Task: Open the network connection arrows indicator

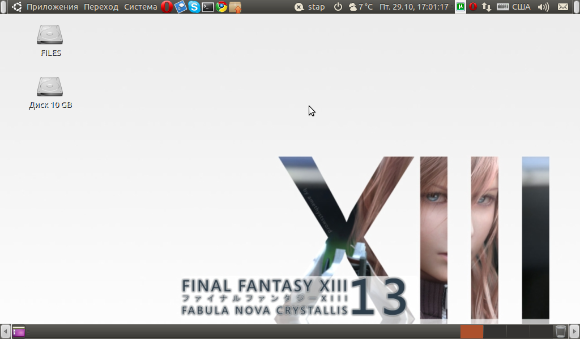Action: click(x=487, y=7)
